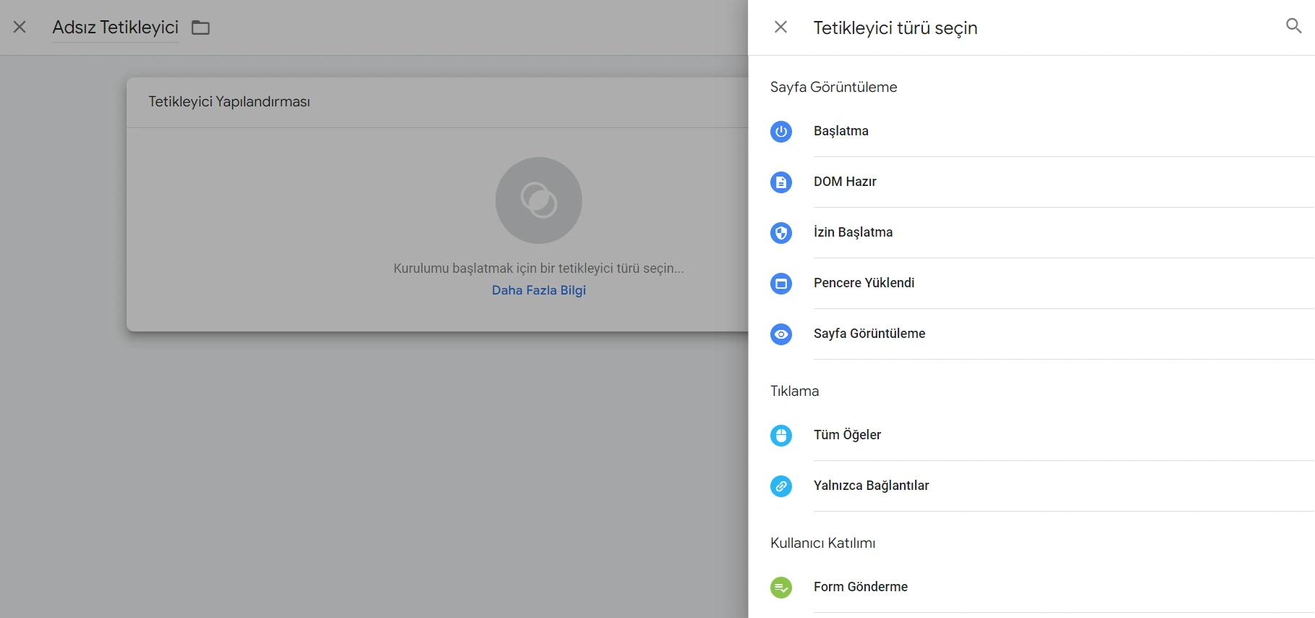This screenshot has width=1315, height=618.
Task: Click the Tüm Öğeler mouse icon
Action: (x=781, y=436)
